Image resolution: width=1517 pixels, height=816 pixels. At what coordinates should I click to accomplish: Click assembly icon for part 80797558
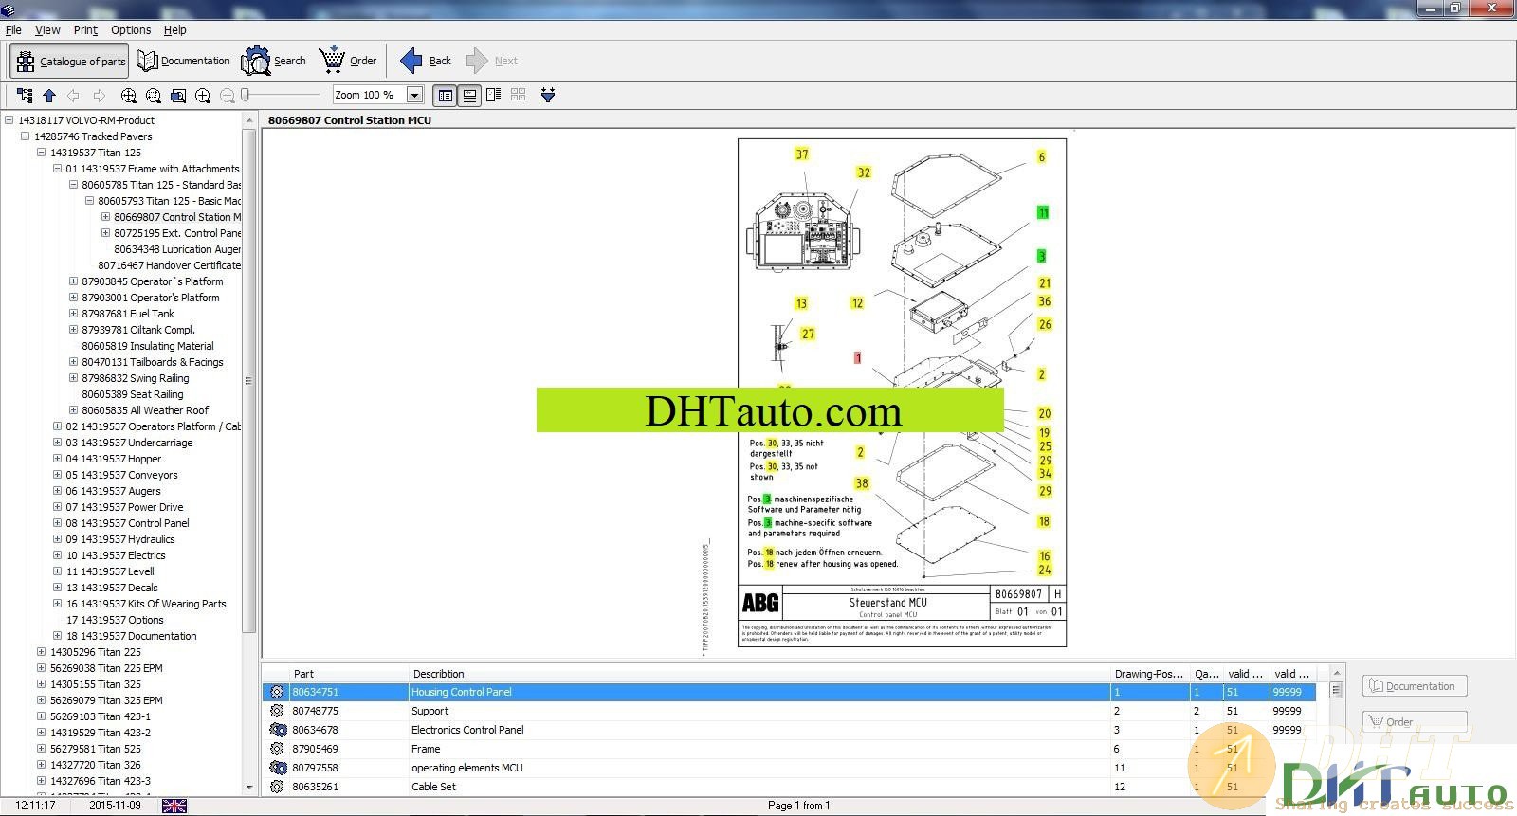[x=277, y=768]
